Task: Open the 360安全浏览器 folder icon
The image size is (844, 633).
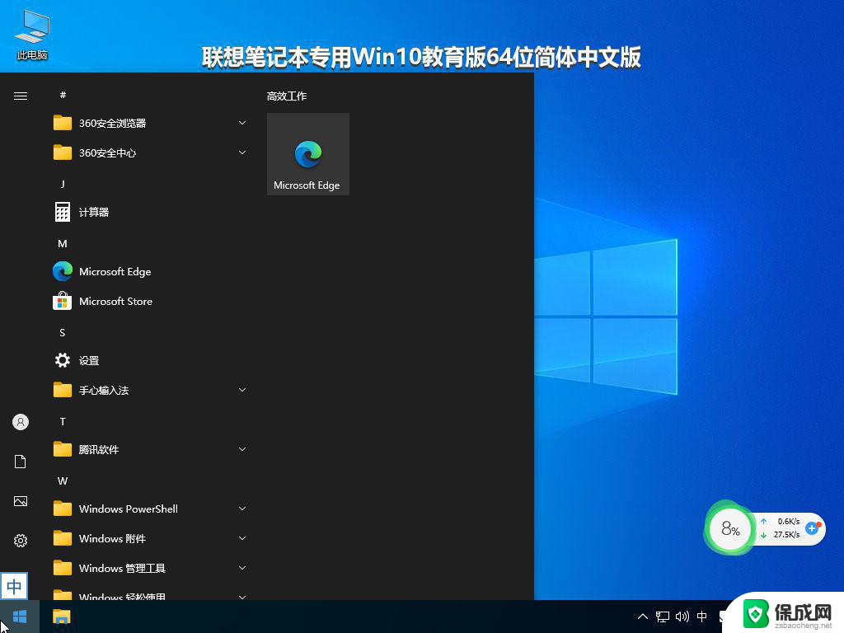Action: point(63,123)
